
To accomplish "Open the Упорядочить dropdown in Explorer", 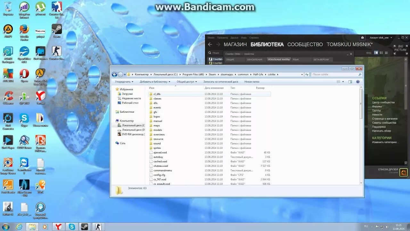I will pos(124,82).
